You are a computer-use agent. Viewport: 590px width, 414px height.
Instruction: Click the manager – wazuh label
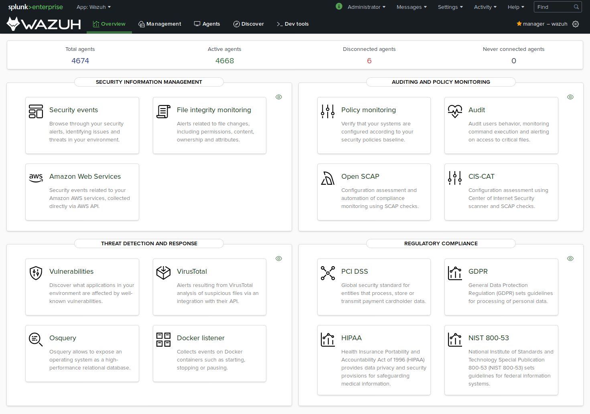pos(545,24)
